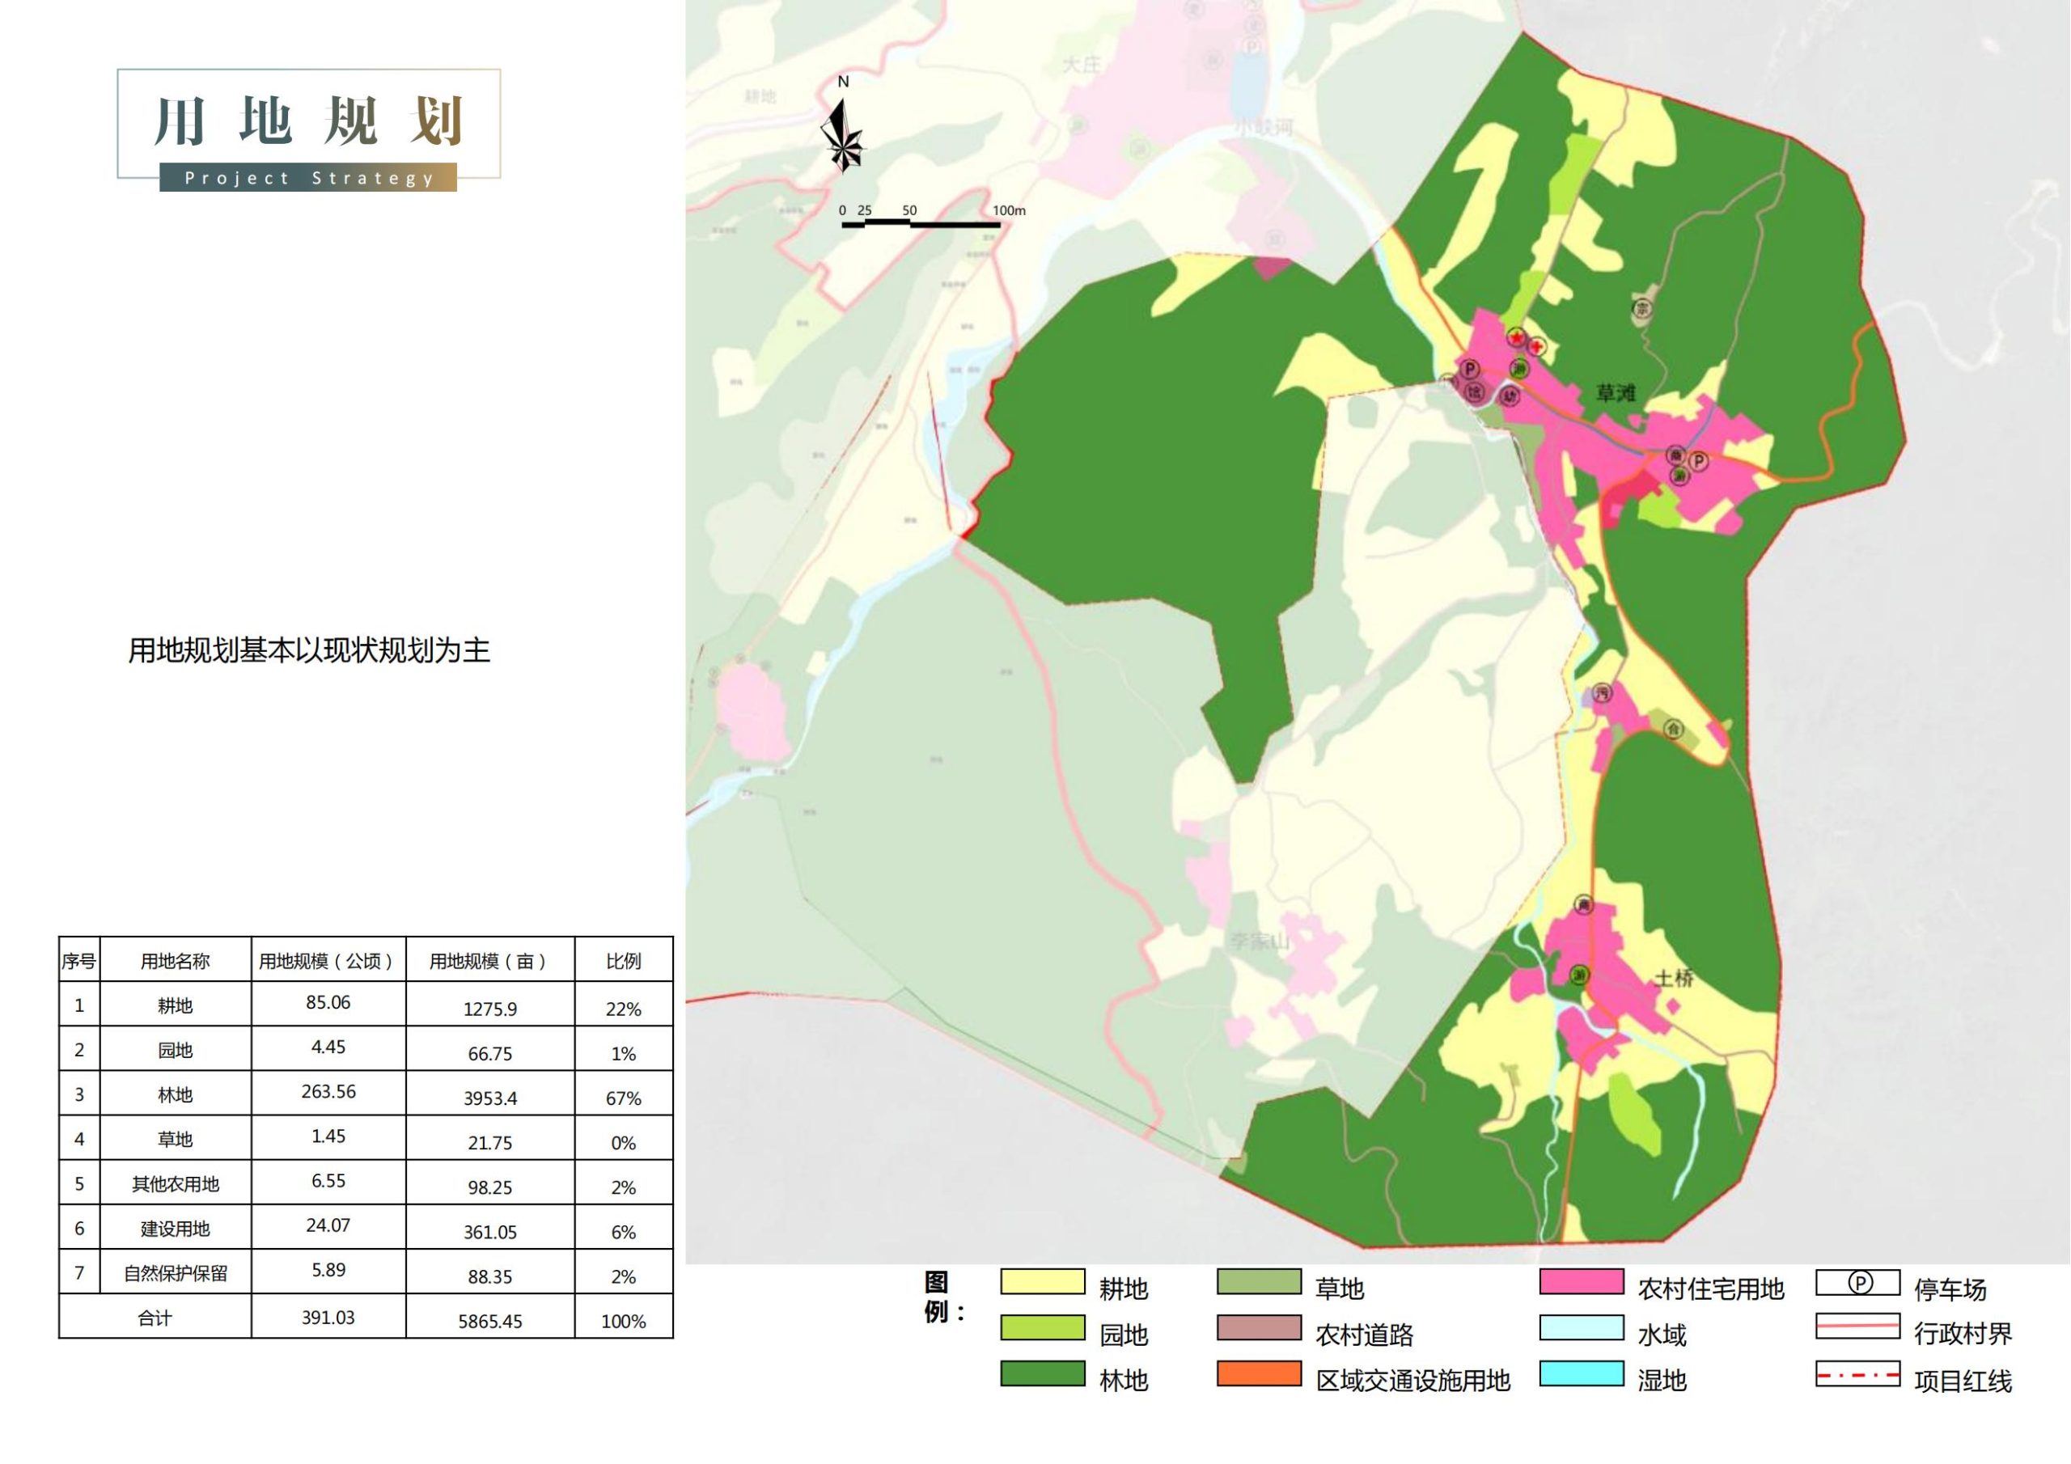
Task: Click the 行政村界 line sample in legend
Action: 1858,1326
